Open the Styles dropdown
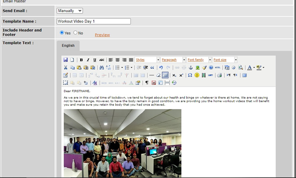 pos(147,60)
